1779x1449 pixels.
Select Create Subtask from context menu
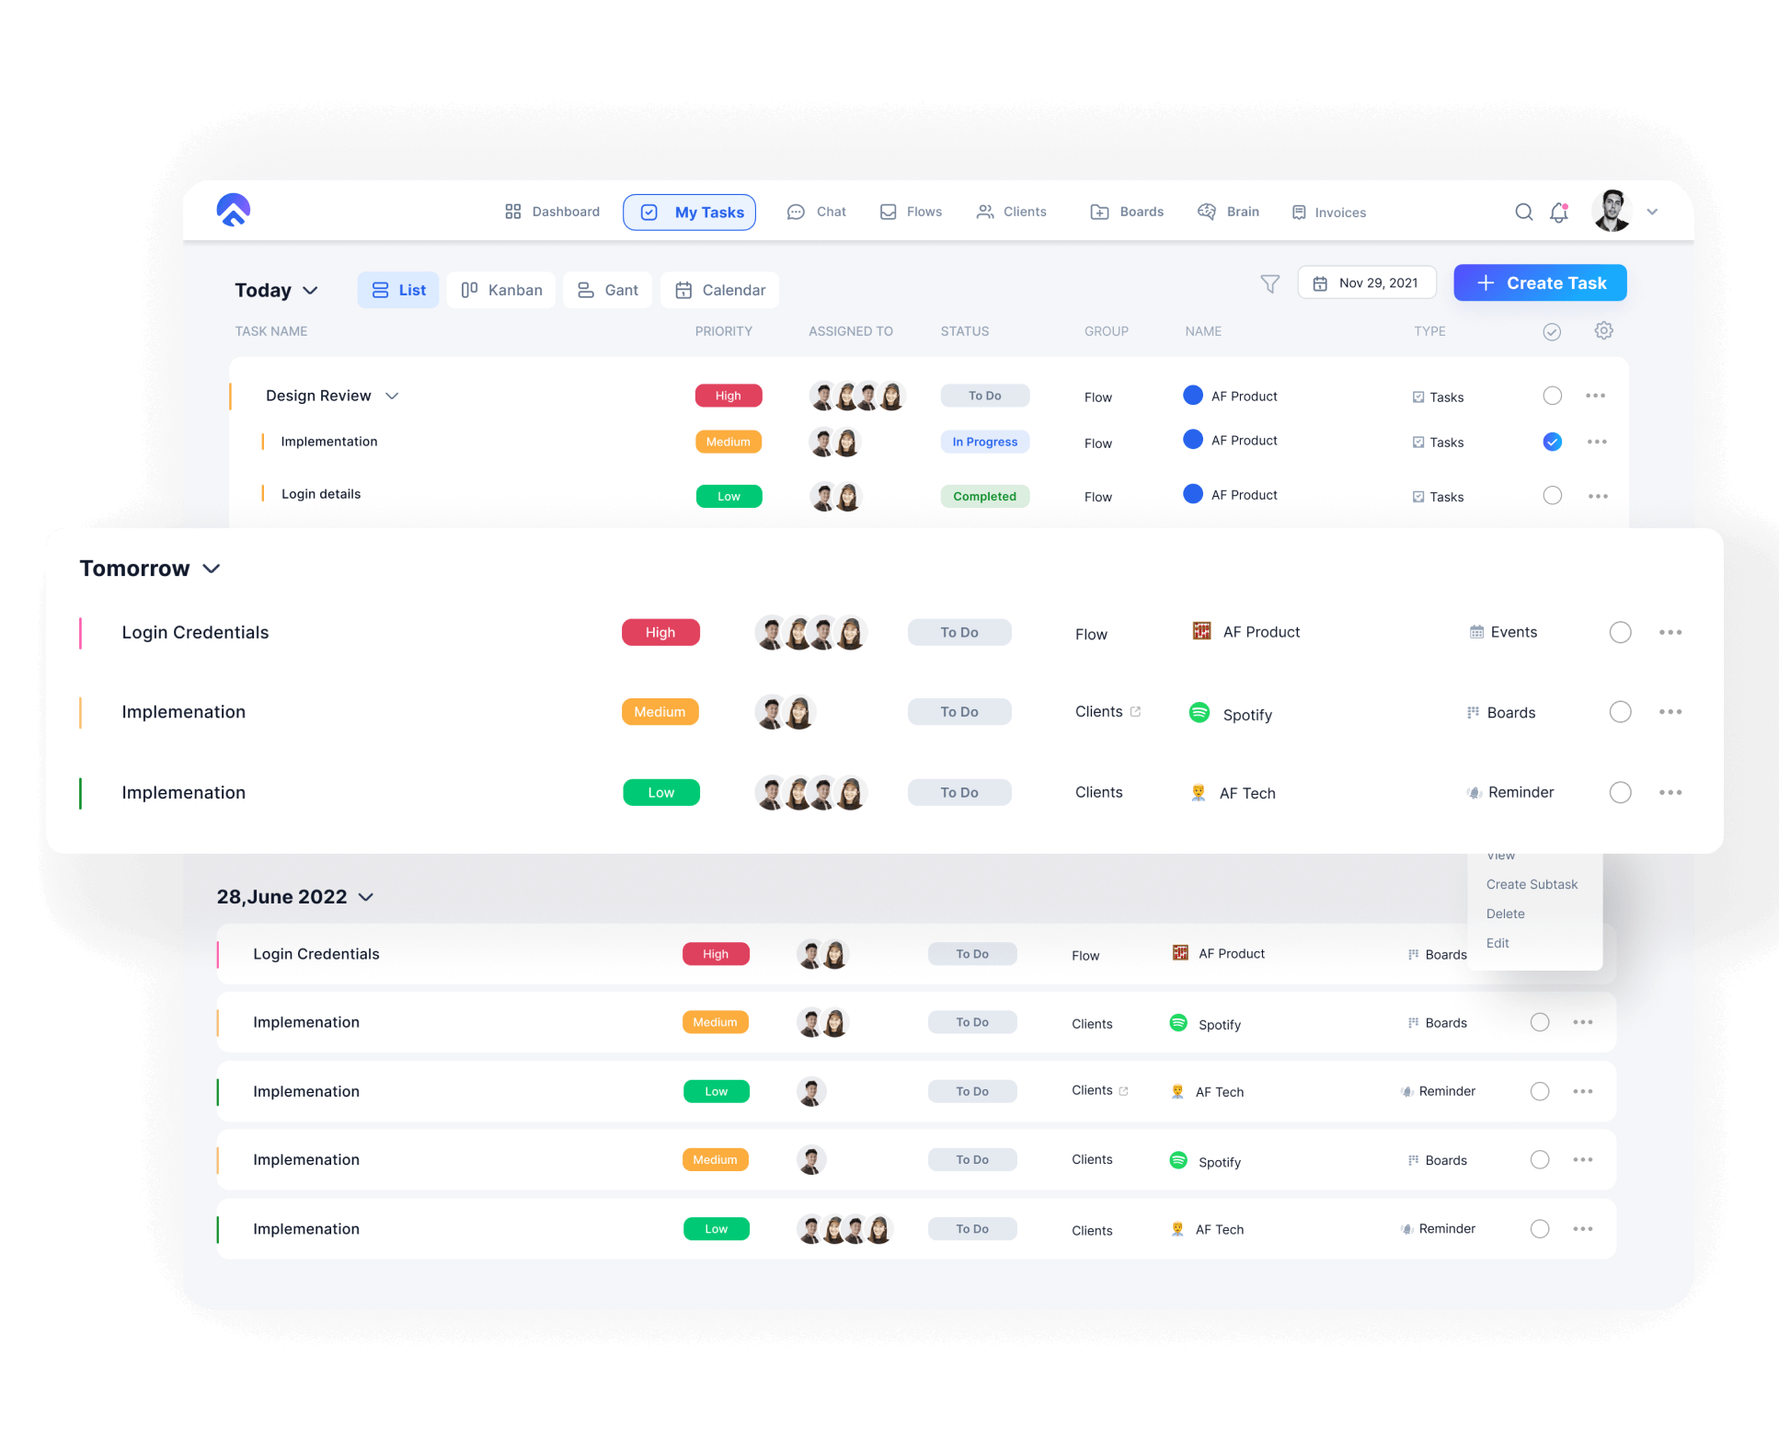(x=1532, y=885)
